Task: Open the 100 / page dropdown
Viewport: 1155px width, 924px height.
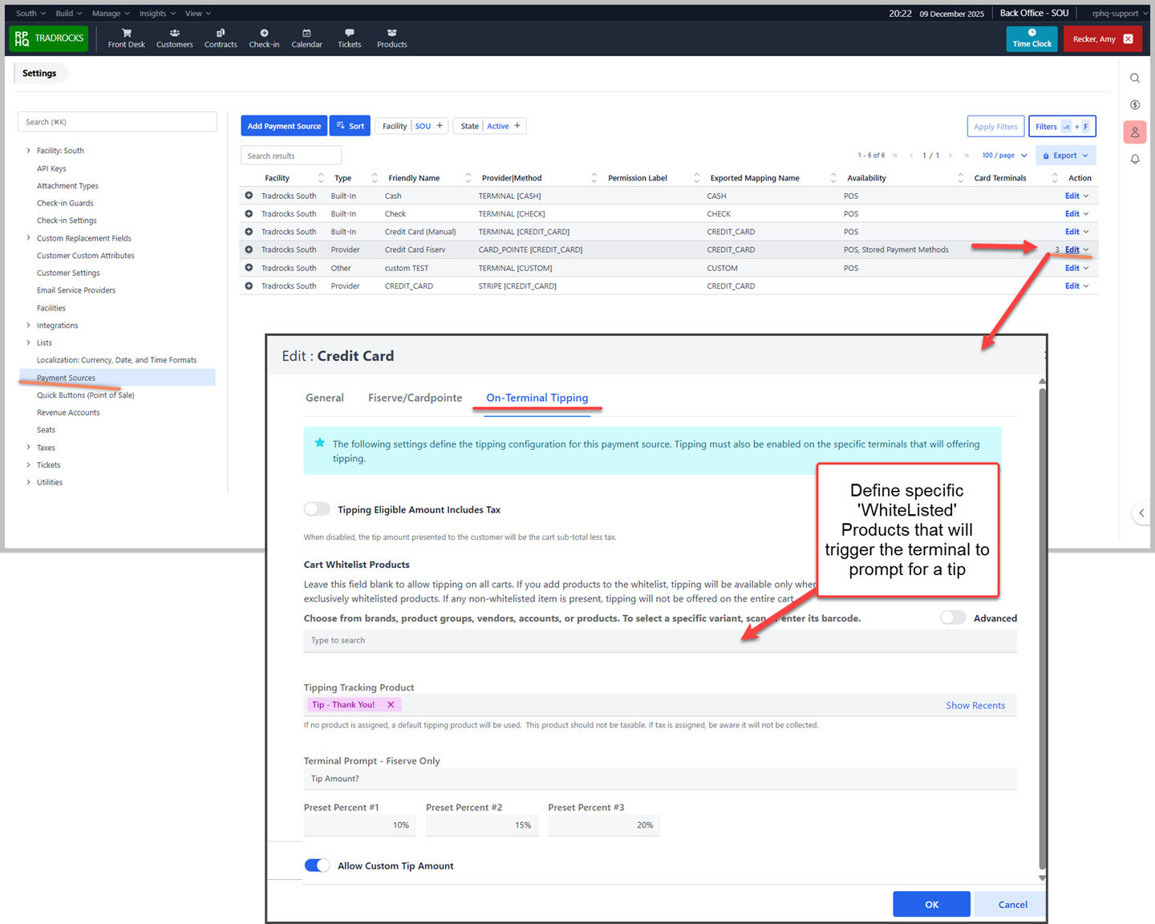Action: point(1004,156)
